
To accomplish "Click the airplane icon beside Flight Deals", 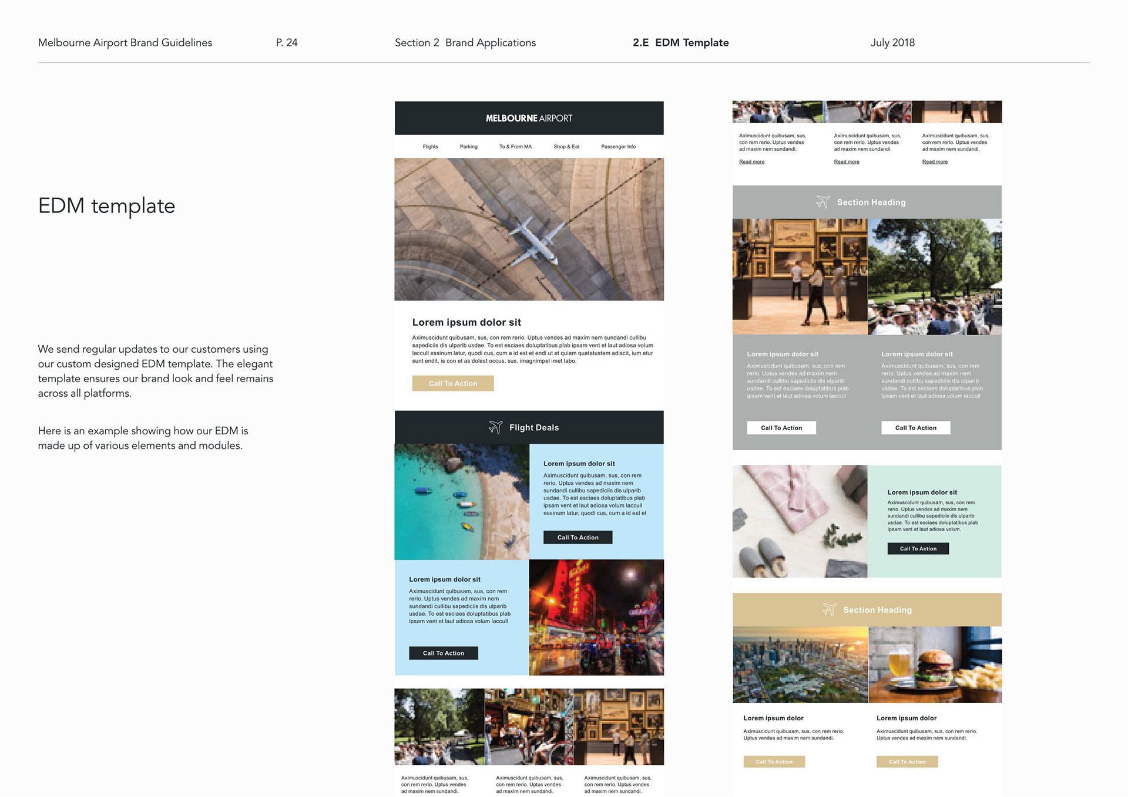I will click(x=495, y=427).
